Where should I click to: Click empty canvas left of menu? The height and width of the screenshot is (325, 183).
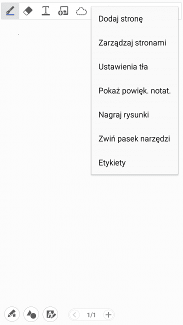pos(45,103)
